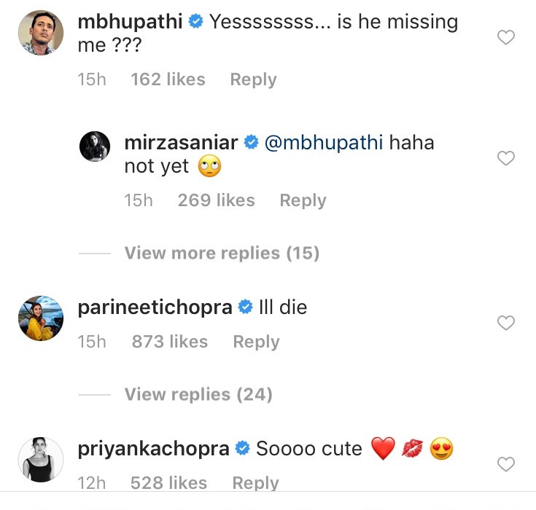Open mirzasaniar's profile picture
Viewport: 536px width, 510px height.
(x=94, y=146)
